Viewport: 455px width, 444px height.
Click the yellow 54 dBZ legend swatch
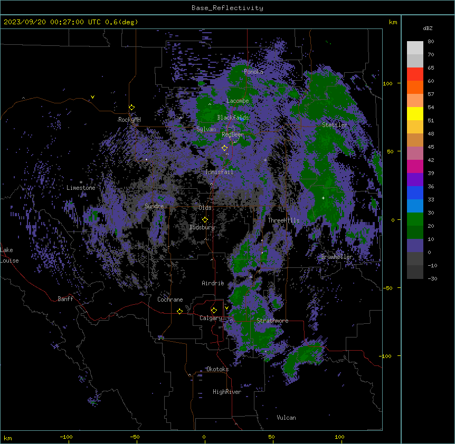point(415,113)
